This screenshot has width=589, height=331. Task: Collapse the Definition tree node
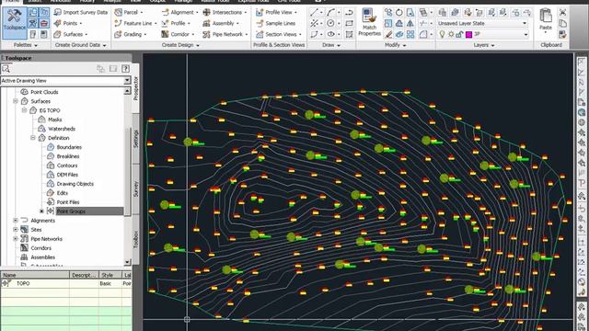[x=33, y=138]
